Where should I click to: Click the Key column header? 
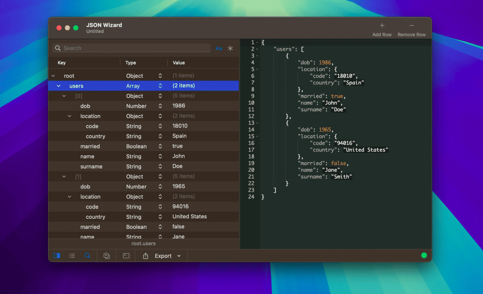62,63
